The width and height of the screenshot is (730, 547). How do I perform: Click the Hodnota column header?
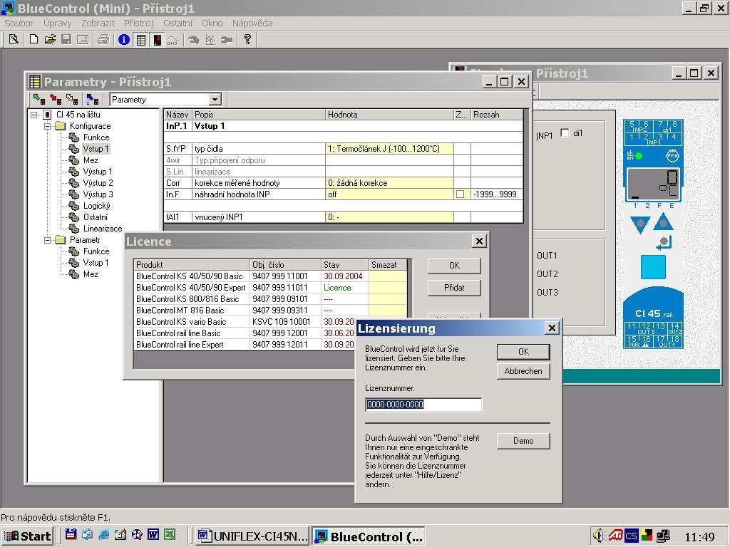coord(389,115)
